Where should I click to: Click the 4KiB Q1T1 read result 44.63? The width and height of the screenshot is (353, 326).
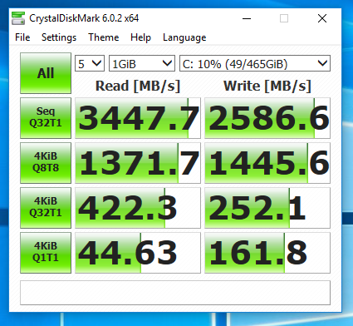[x=138, y=253]
